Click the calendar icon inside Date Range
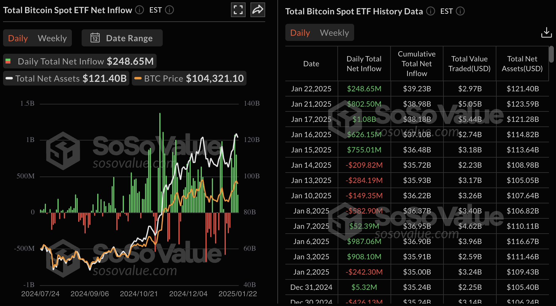This screenshot has height=306, width=556. pyautogui.click(x=95, y=38)
